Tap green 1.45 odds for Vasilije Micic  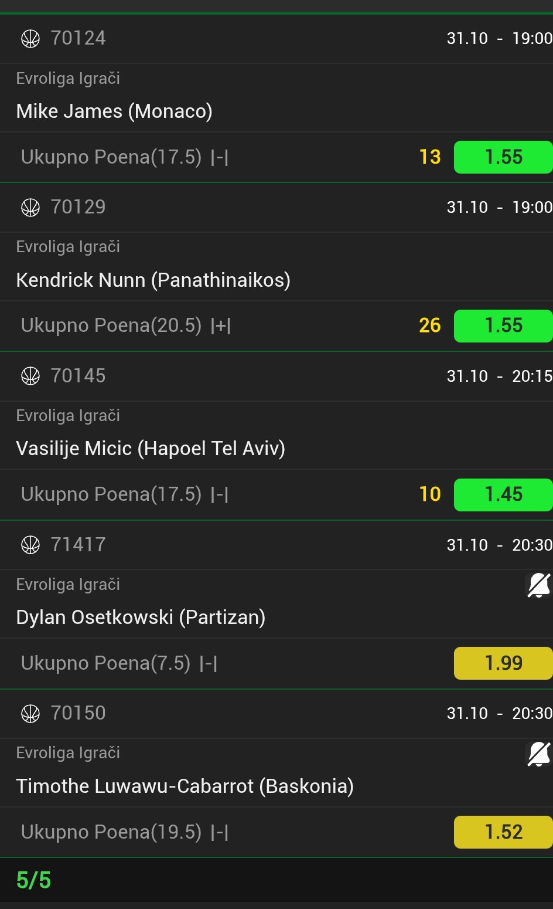click(x=503, y=494)
